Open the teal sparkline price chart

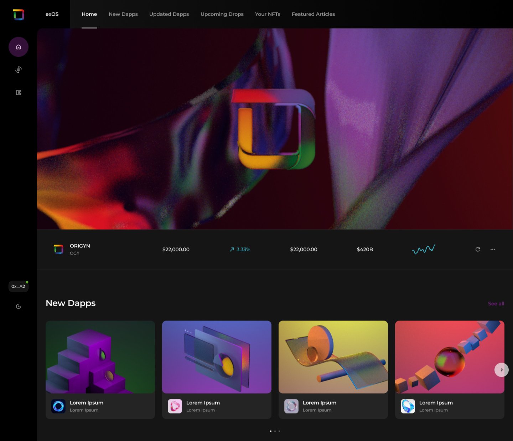point(424,249)
